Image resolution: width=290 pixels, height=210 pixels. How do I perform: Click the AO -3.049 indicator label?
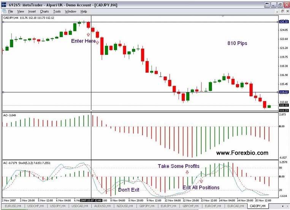coord(10,115)
